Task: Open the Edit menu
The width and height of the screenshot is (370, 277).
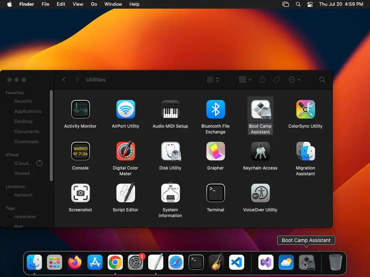Action: tap(61, 4)
